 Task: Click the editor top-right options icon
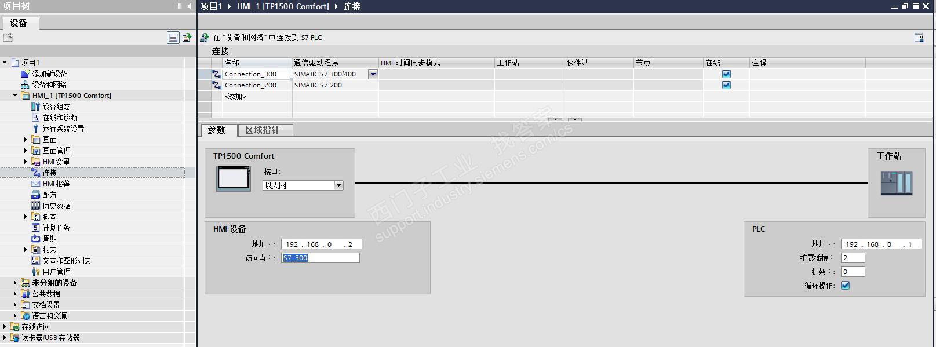pyautogui.click(x=919, y=38)
